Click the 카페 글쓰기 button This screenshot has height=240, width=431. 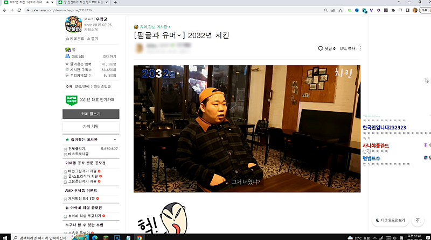pyautogui.click(x=91, y=114)
